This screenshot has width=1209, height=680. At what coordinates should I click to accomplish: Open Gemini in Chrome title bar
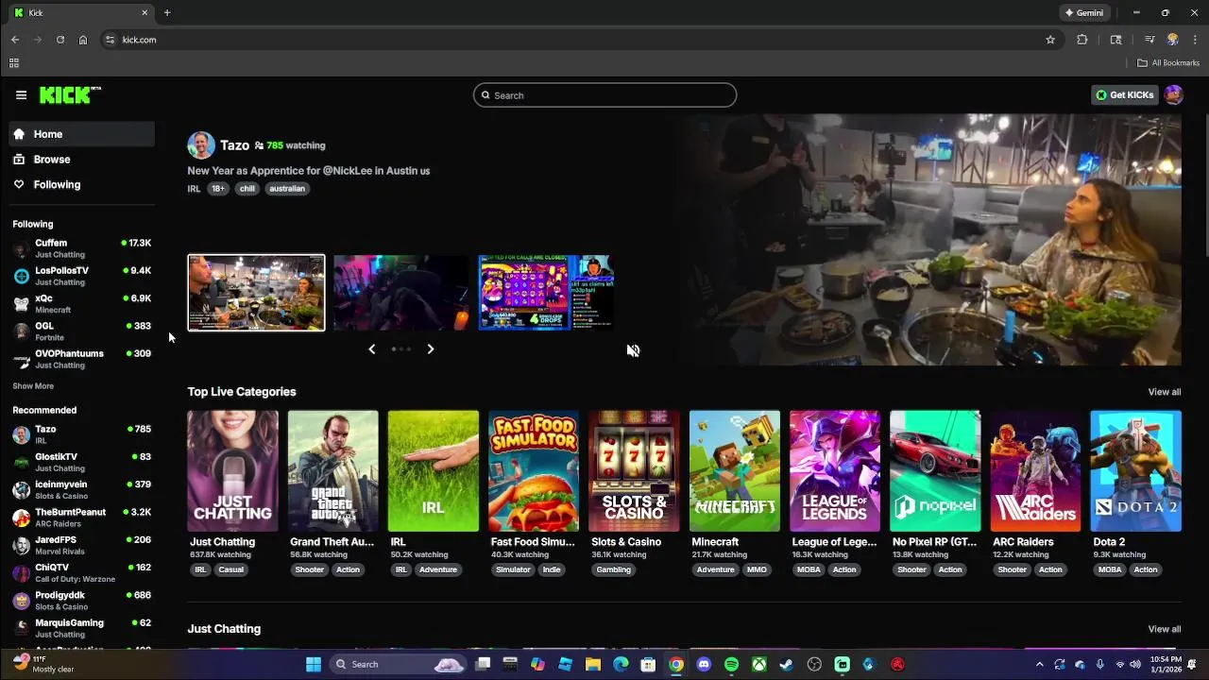1083,13
